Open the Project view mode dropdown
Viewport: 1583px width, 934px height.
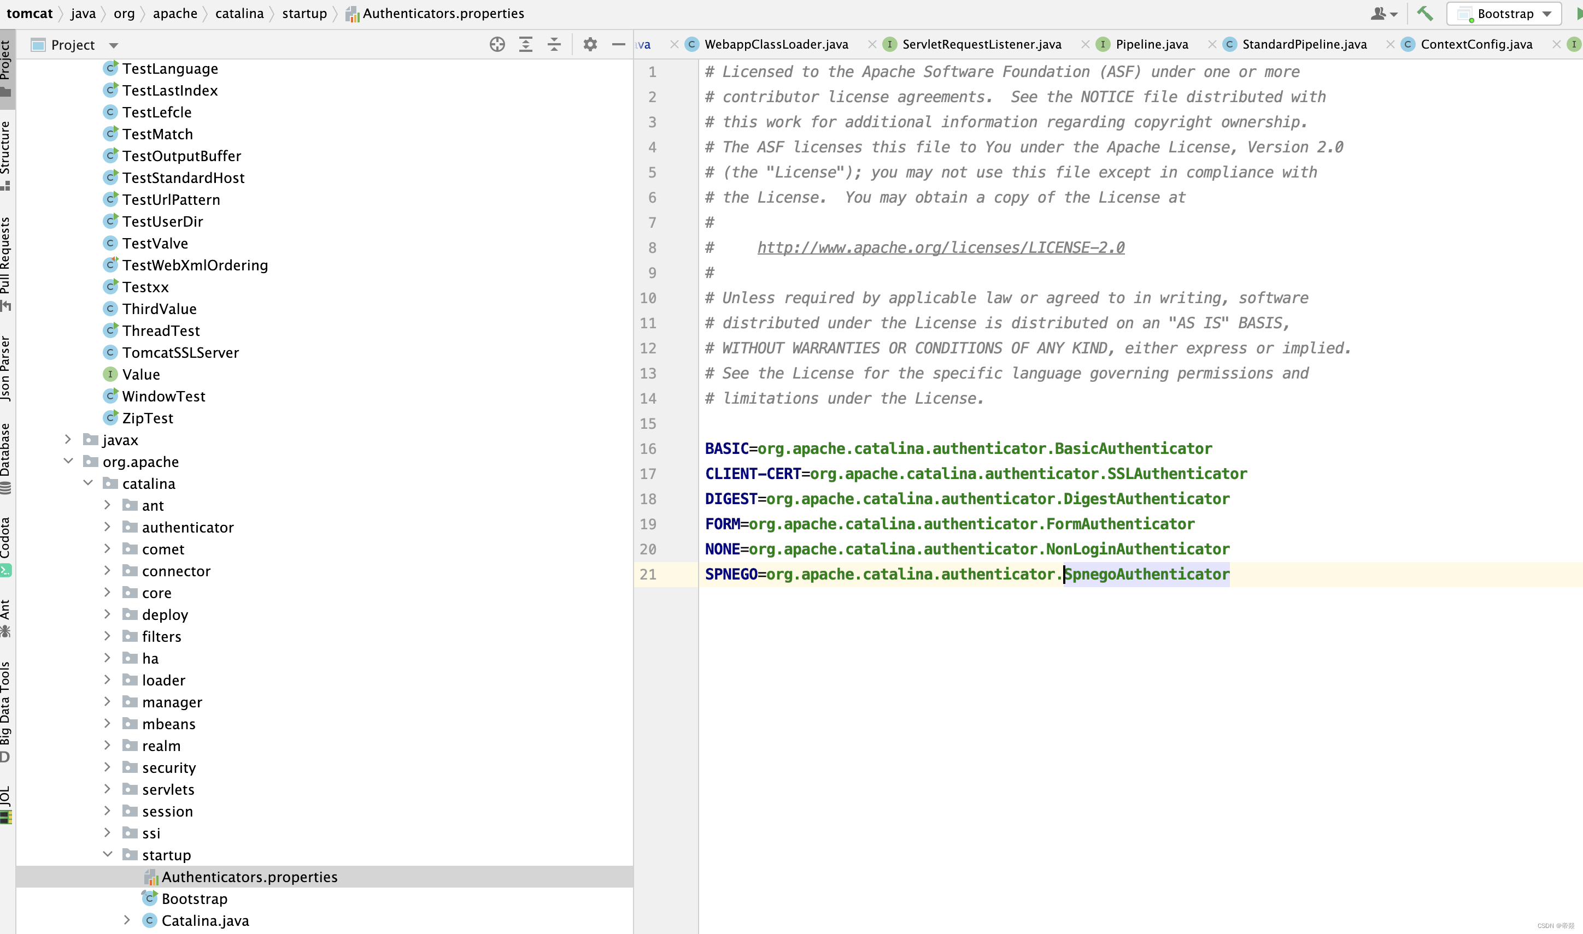113,45
